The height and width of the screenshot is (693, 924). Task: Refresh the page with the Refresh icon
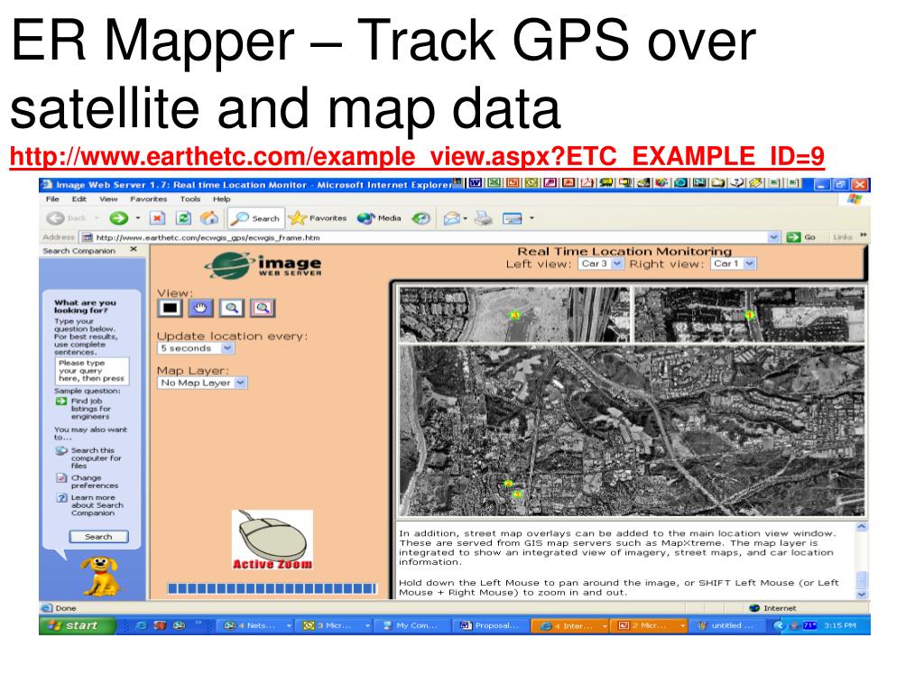pyautogui.click(x=183, y=218)
